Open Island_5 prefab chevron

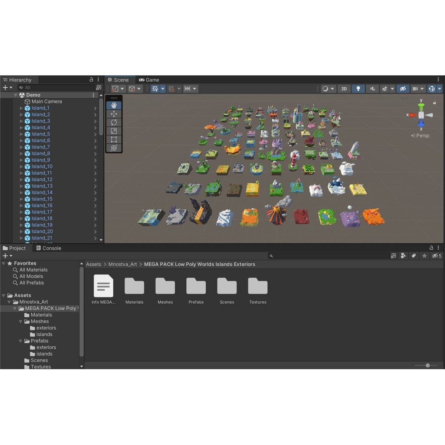[x=95, y=134]
